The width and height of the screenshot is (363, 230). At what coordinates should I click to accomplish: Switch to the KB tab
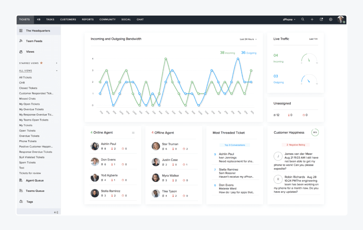39,19
